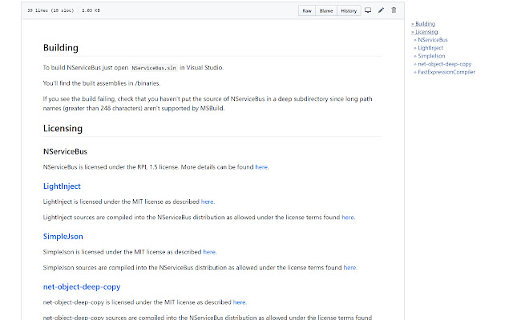Edit this file with the pencil icon

(381, 10)
